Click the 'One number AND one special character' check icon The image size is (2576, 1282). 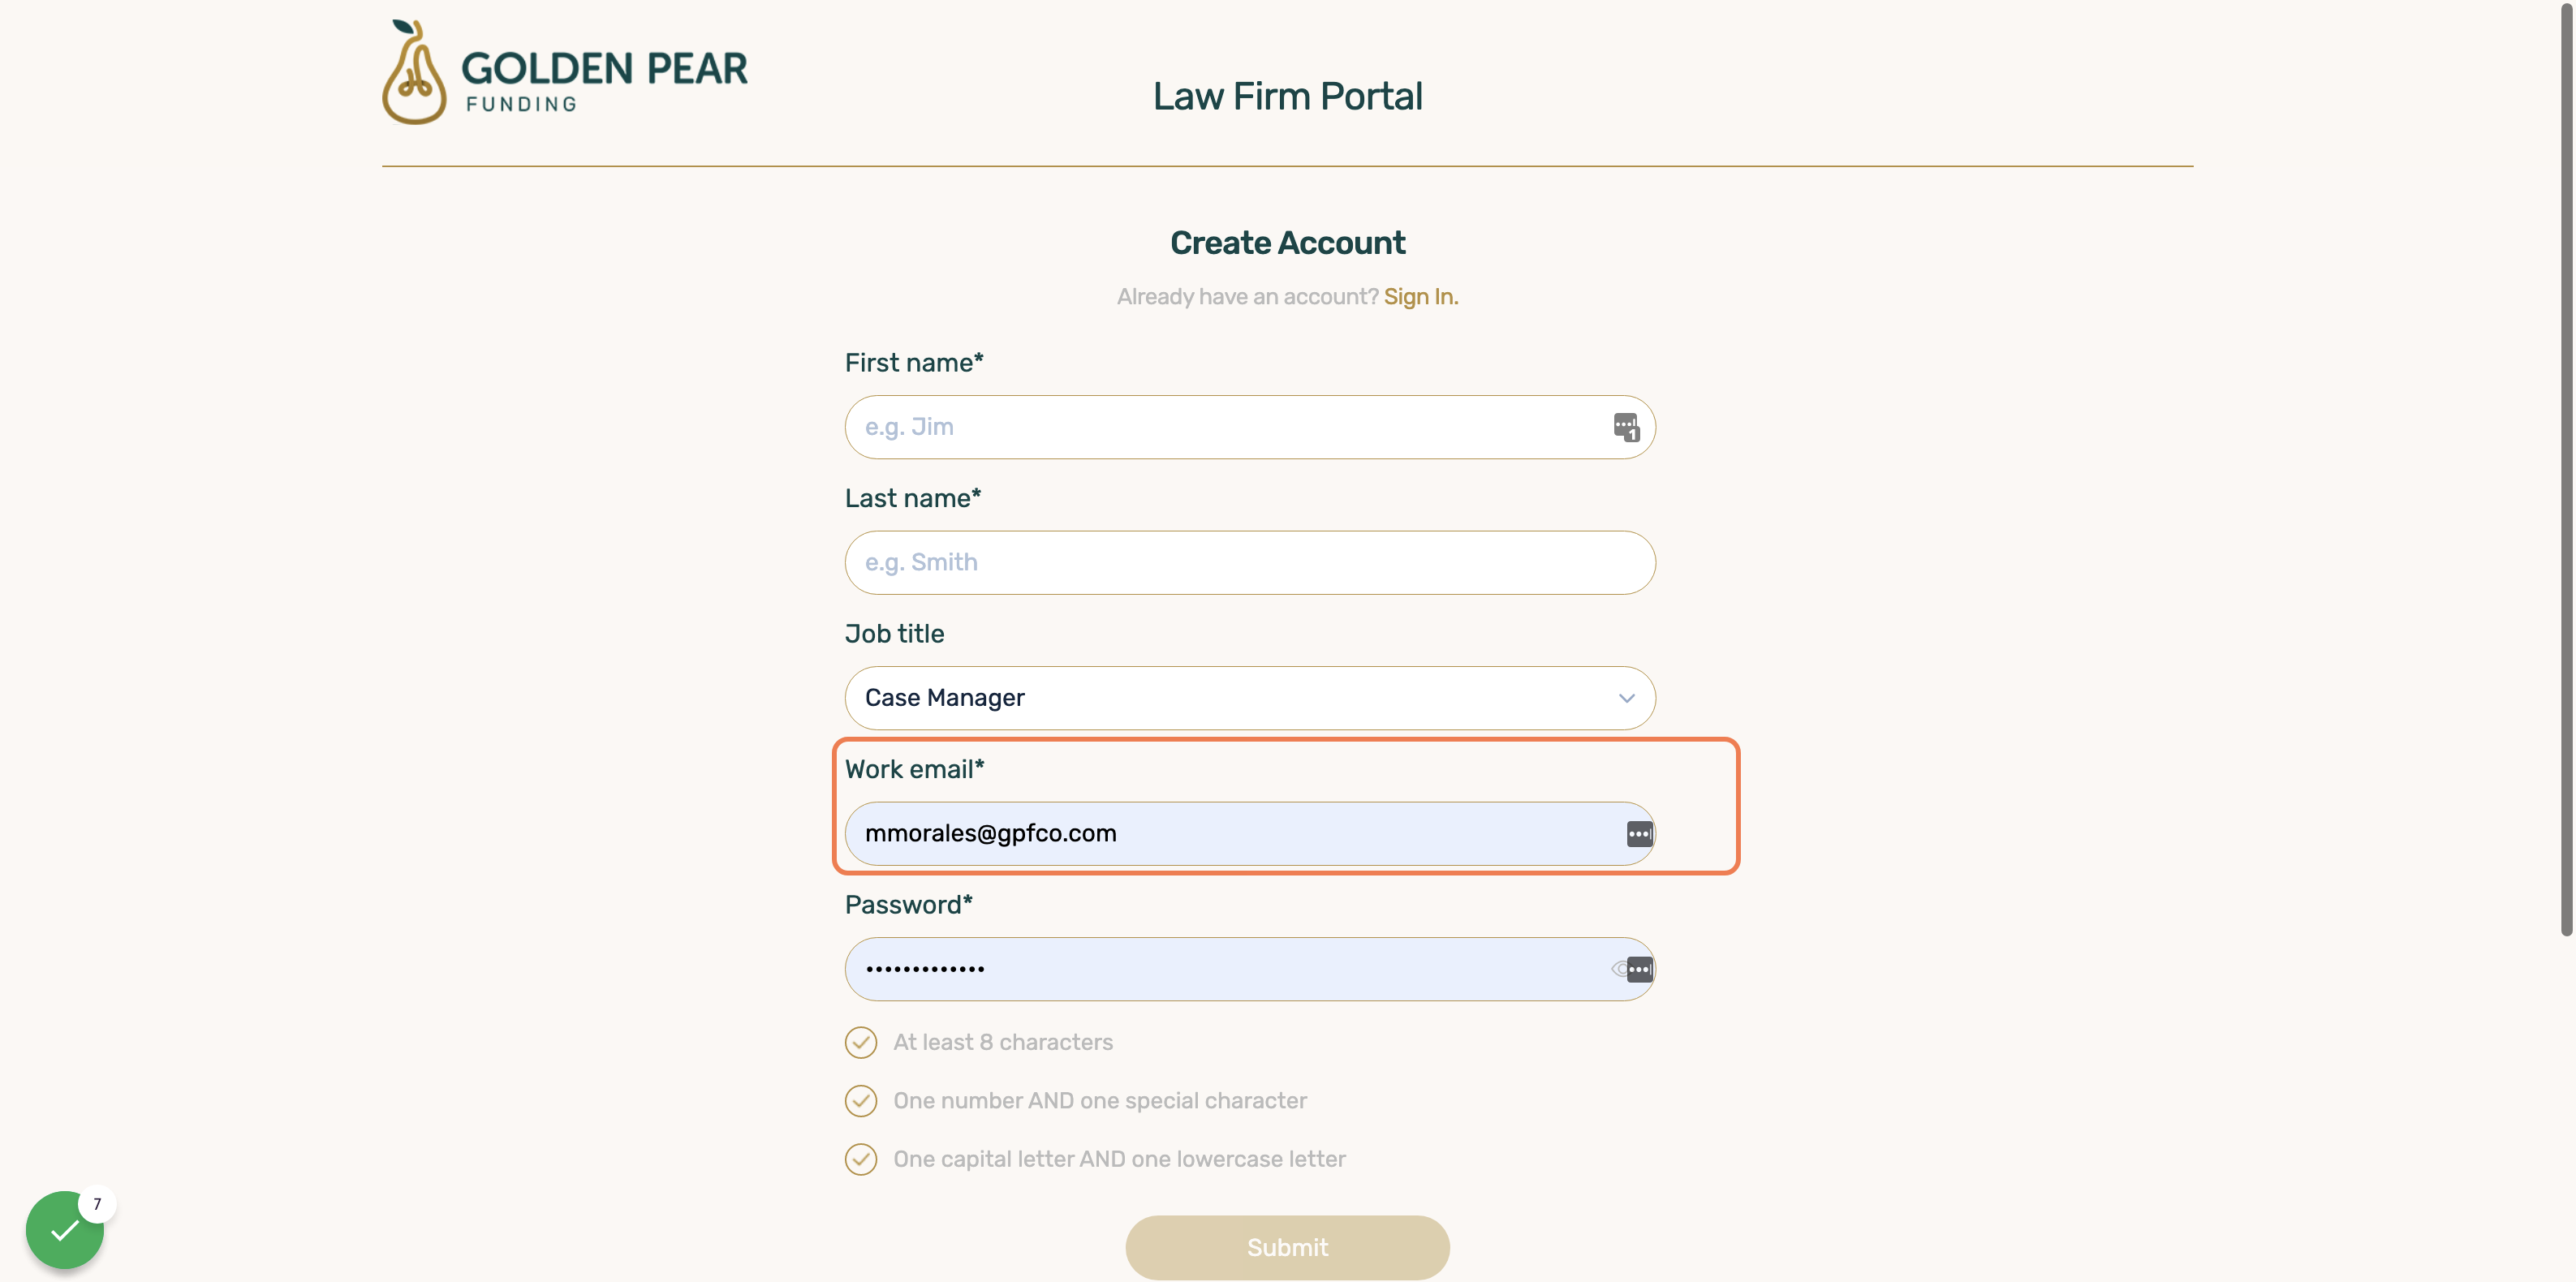tap(861, 1101)
